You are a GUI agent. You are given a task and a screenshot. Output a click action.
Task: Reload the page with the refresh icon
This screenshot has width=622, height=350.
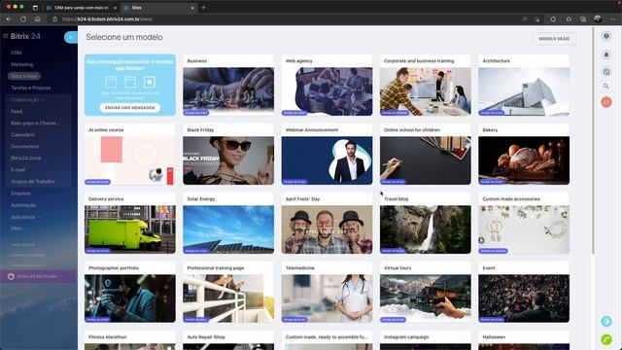tap(23, 19)
